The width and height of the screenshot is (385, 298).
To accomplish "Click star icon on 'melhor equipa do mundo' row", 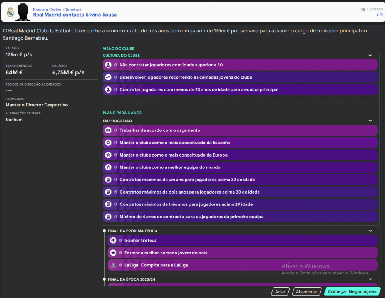I will click(x=108, y=167).
